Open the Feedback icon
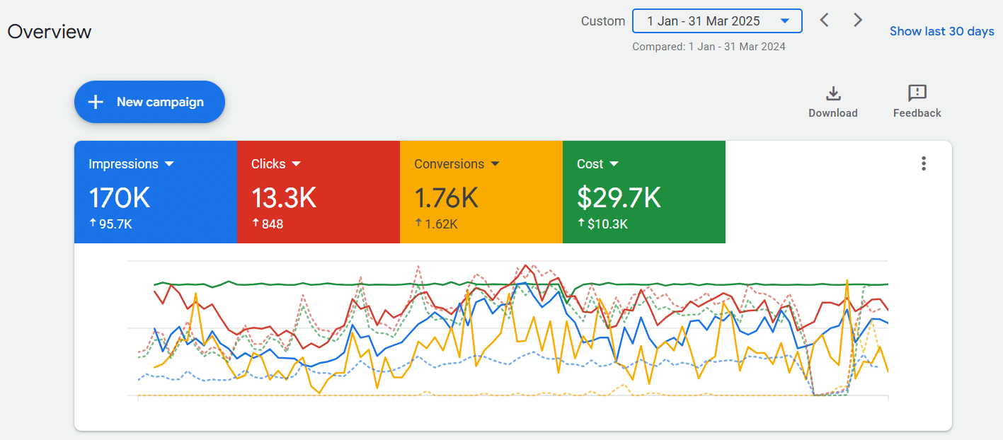Image resolution: width=1003 pixels, height=440 pixels. pos(917,93)
